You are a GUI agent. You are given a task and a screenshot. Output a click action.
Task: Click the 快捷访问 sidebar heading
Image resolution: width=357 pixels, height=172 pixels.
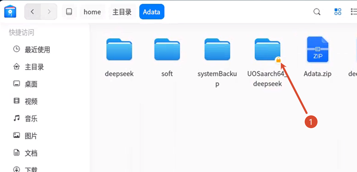pos(21,32)
